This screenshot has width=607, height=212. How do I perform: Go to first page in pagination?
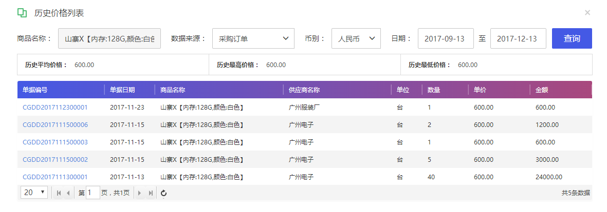tap(59, 193)
